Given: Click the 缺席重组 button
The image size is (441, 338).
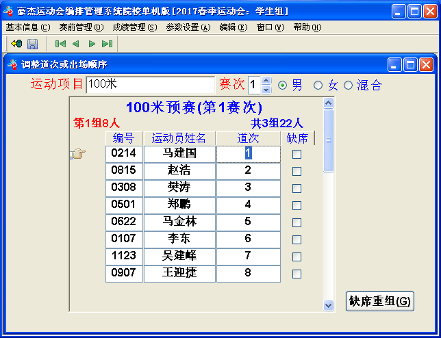Looking at the screenshot, I should pyautogui.click(x=380, y=301).
